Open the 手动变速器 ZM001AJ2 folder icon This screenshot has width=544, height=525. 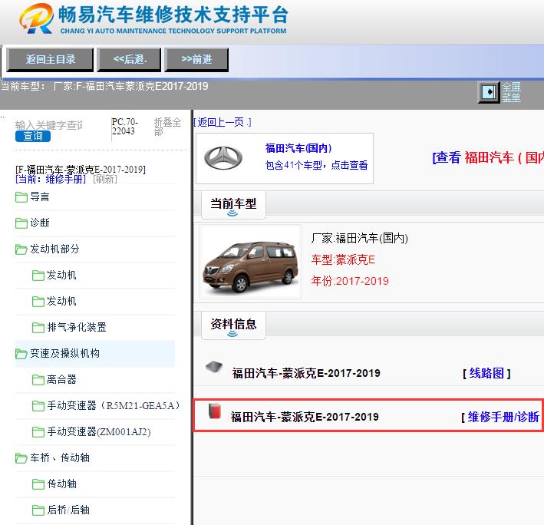38,432
